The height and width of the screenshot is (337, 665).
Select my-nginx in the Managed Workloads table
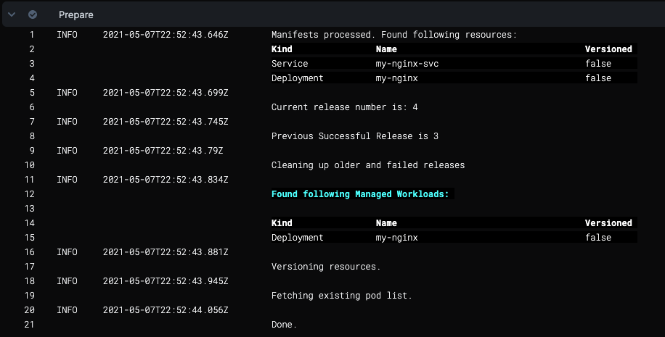(x=396, y=238)
